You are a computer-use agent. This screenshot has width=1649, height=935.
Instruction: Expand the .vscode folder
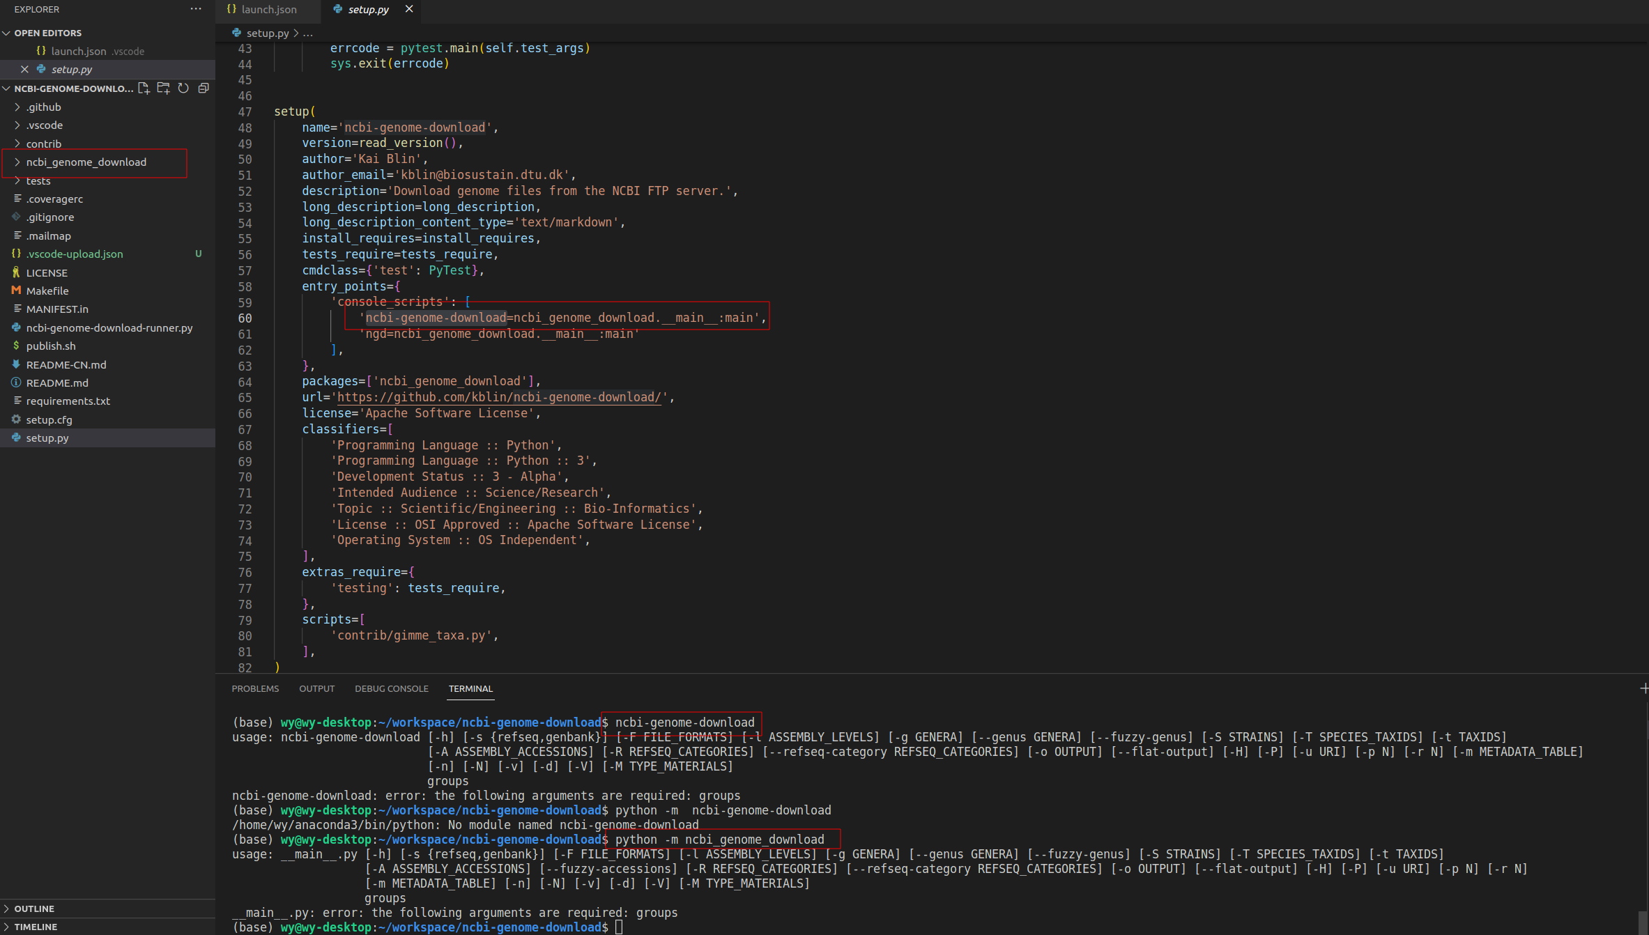point(17,125)
